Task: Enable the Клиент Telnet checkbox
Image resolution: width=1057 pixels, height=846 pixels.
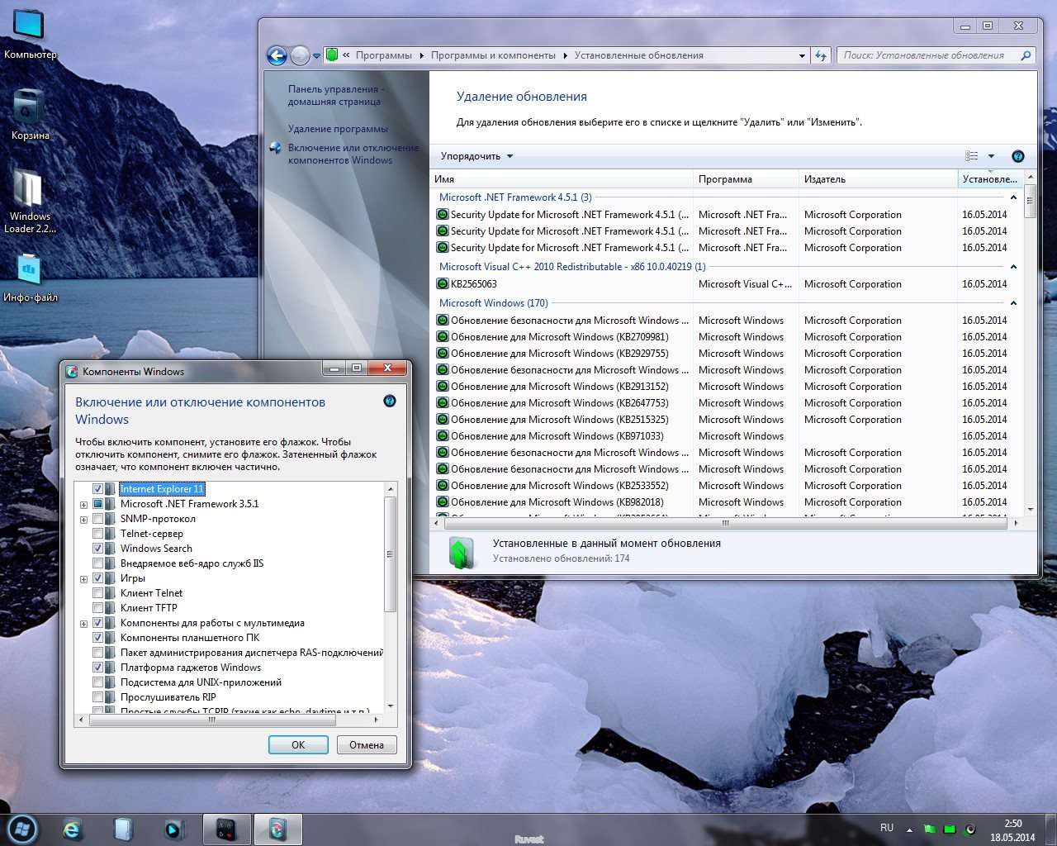Action: (98, 593)
